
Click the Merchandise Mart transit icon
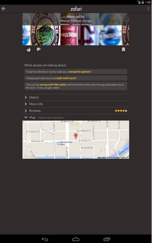[x=58, y=143]
